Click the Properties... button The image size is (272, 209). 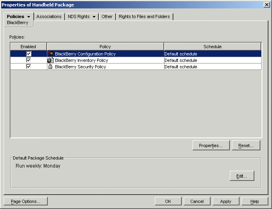(x=211, y=145)
